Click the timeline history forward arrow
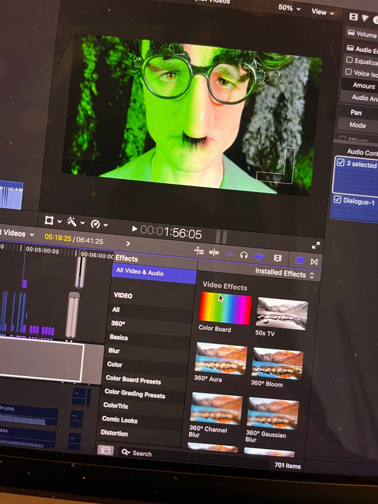This screenshot has width=378, height=504. (128, 243)
